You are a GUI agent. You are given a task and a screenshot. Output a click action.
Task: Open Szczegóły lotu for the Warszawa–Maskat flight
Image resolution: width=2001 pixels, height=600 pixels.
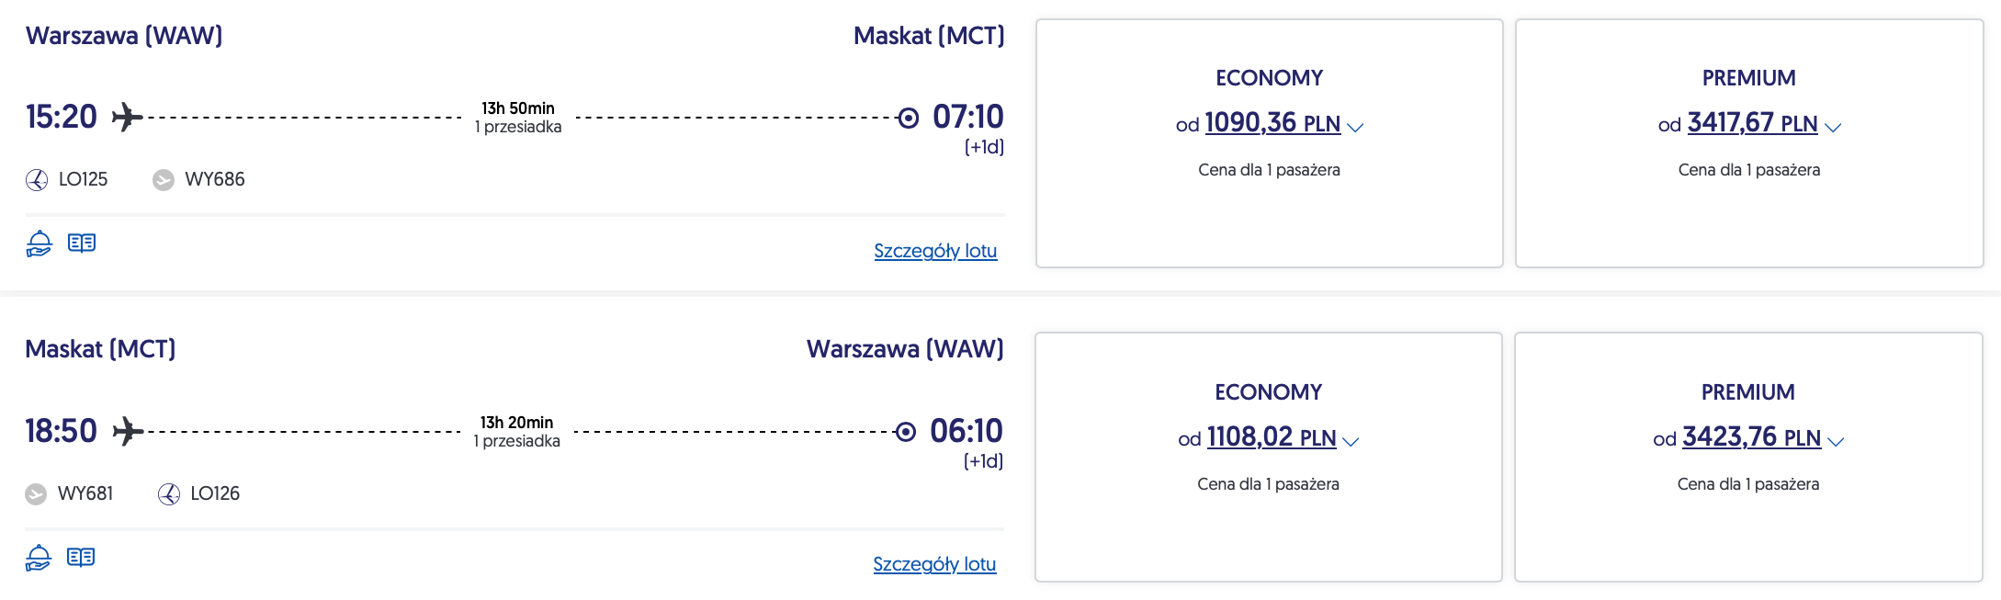click(935, 251)
